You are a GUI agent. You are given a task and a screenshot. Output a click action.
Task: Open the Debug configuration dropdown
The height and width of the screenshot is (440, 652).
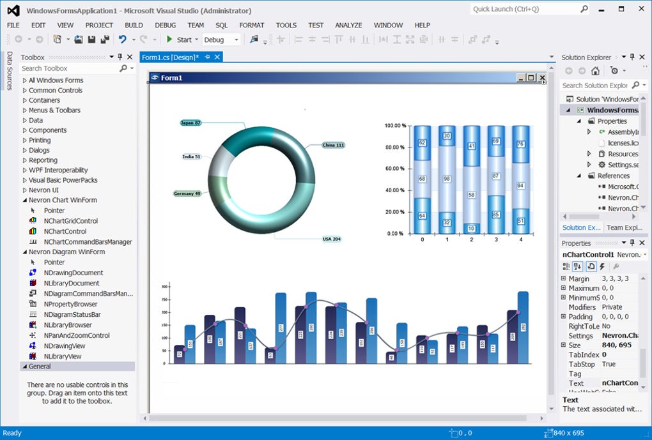click(x=235, y=39)
